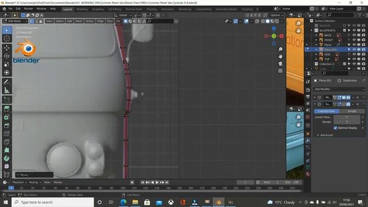Toggle the Optimal Display checkbox
368x207 pixels.
tap(335, 128)
